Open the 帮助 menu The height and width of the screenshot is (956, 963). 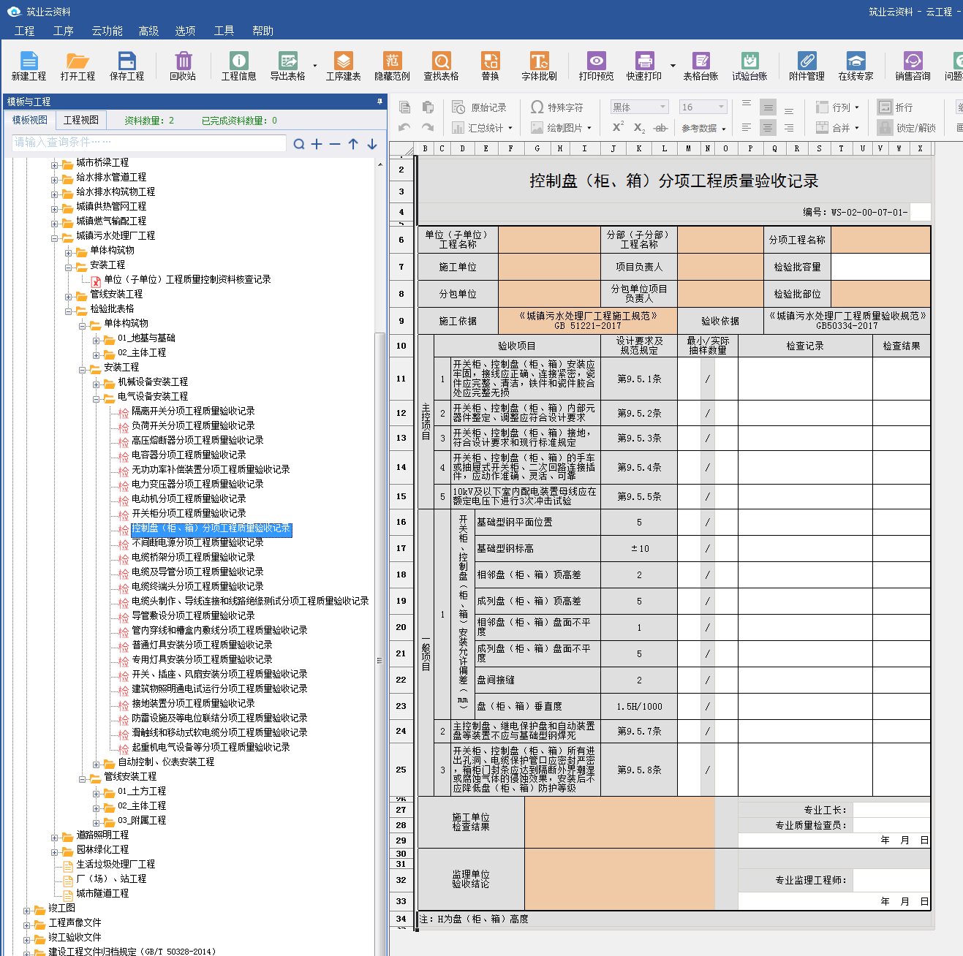click(x=263, y=31)
